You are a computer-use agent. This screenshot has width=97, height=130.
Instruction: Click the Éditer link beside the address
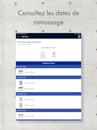click(29, 44)
